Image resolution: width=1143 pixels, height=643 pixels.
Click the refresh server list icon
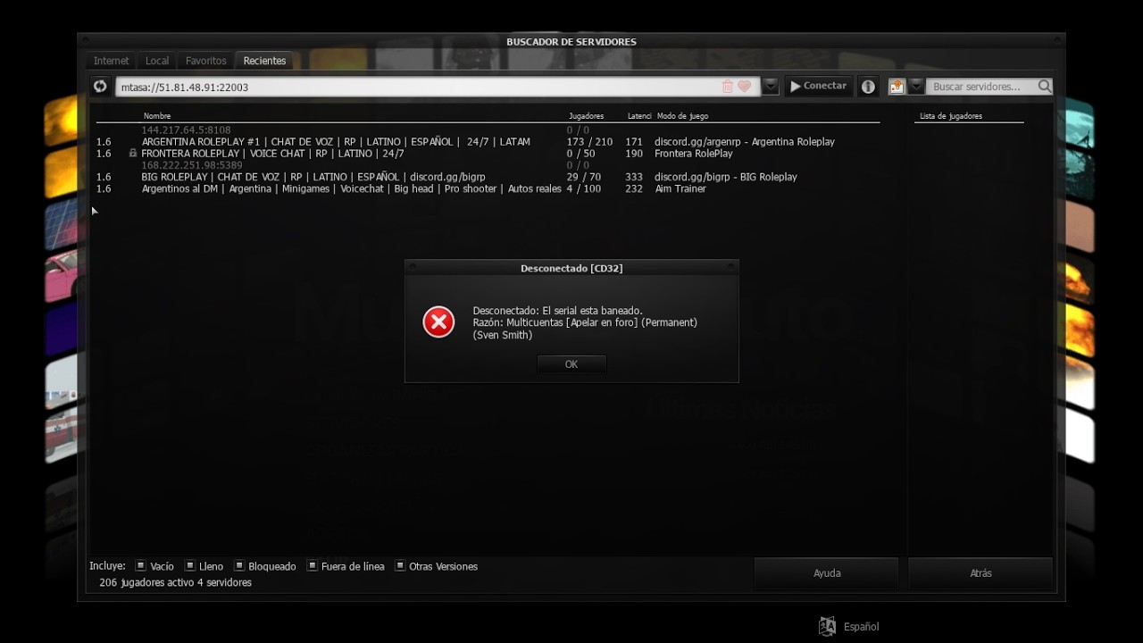click(x=100, y=87)
